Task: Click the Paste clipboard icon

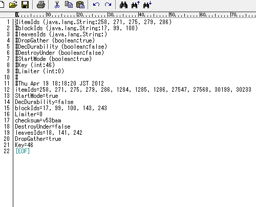Action: [x=80, y=5]
